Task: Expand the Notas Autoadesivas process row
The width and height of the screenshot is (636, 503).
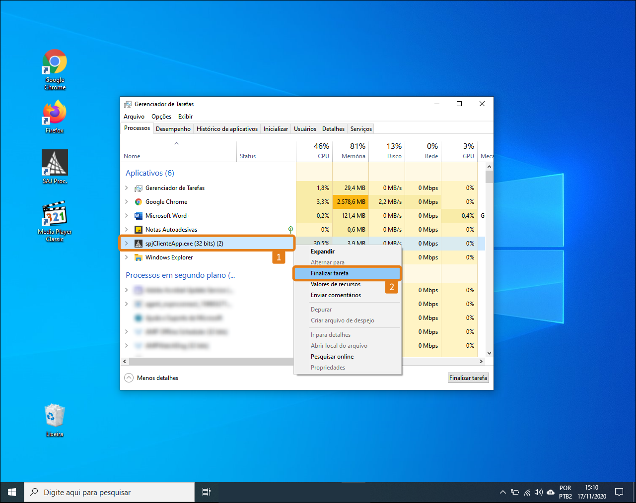Action: pyautogui.click(x=127, y=230)
